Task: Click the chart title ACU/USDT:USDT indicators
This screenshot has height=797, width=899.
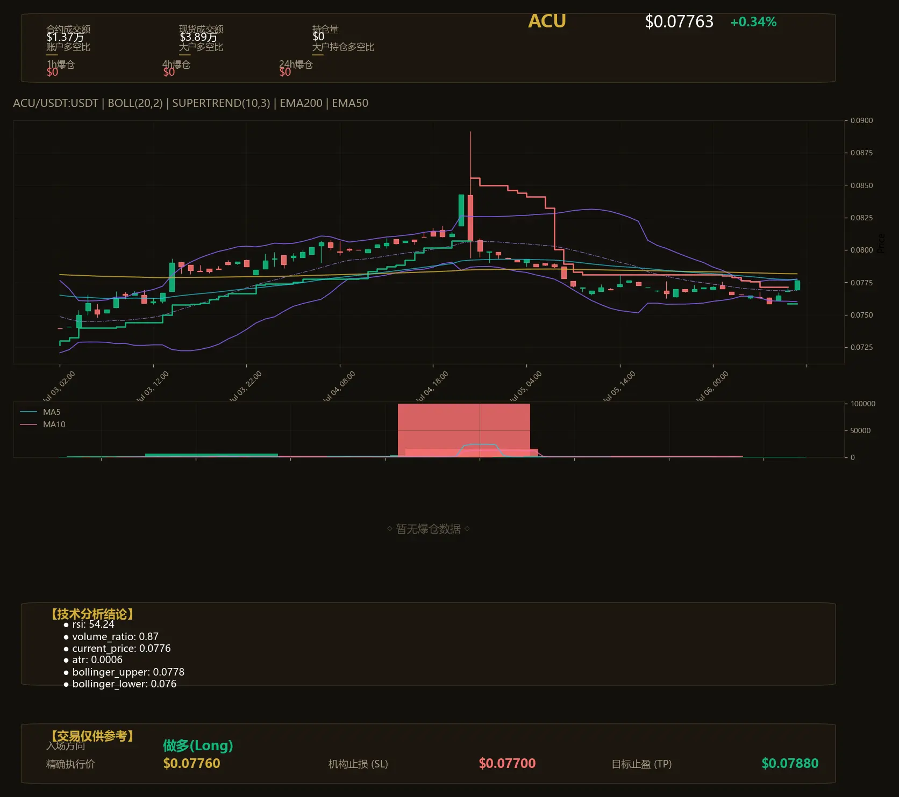Action: coord(190,103)
